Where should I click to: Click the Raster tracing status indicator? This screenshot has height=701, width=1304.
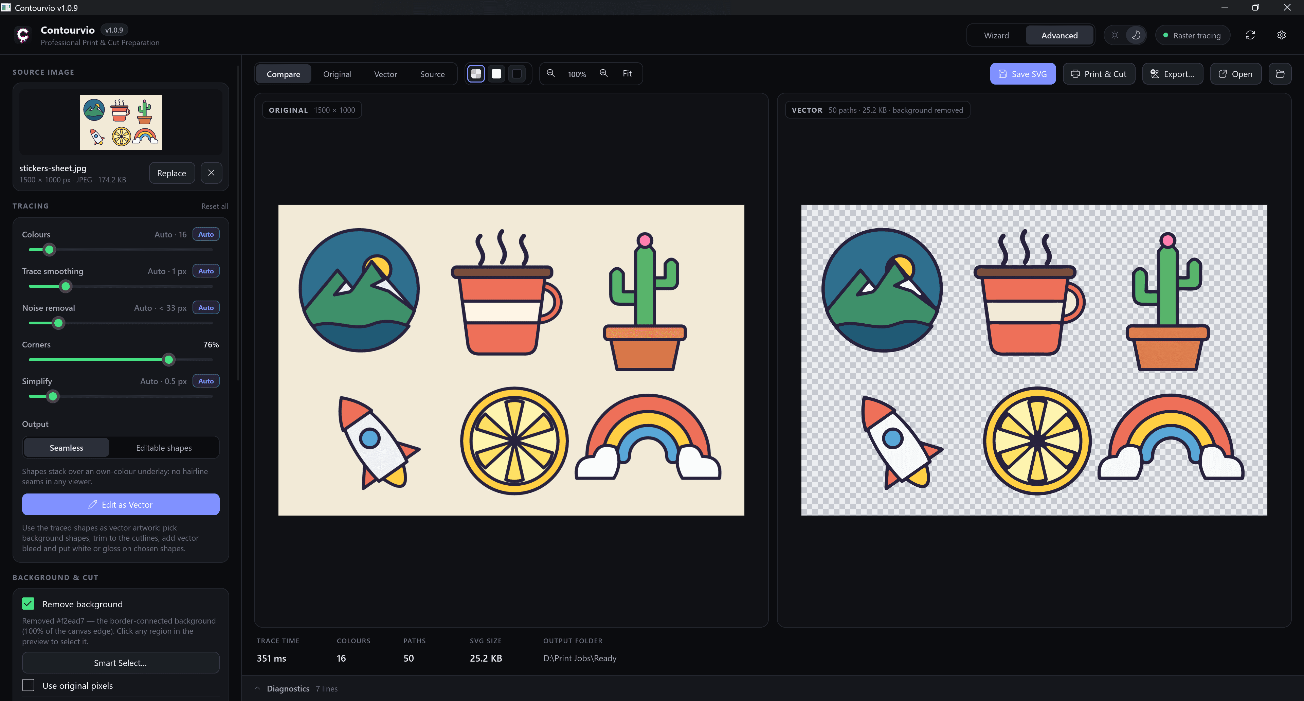click(1192, 35)
